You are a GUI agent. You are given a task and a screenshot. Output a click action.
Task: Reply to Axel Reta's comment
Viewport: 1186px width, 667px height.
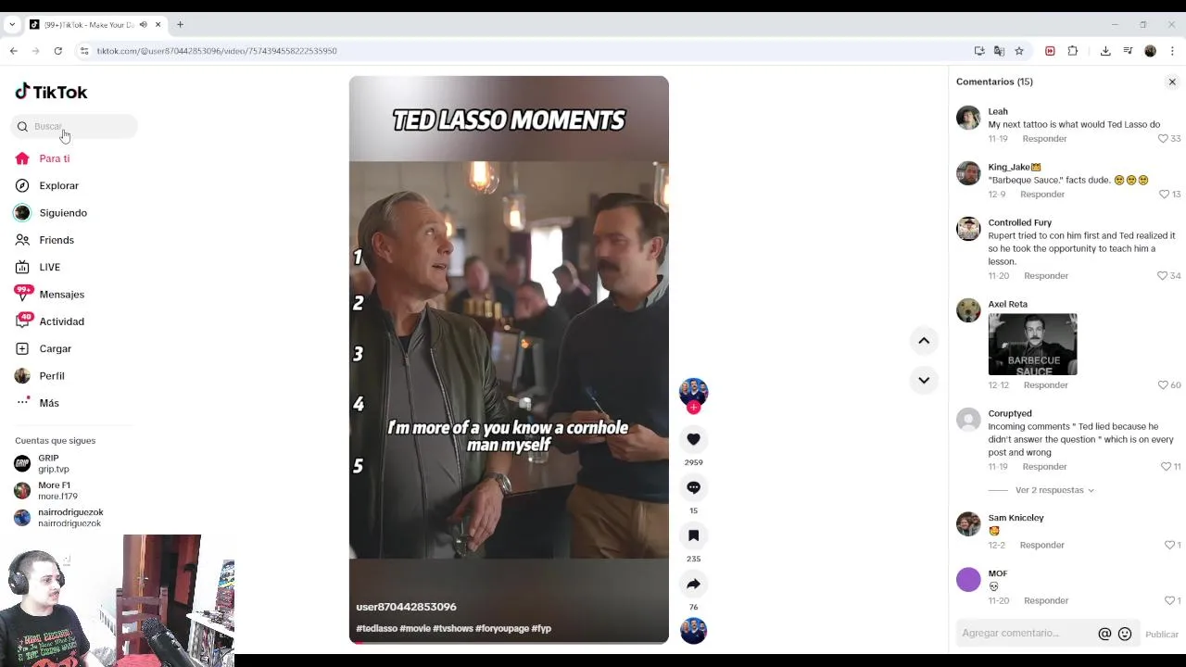[1045, 385]
